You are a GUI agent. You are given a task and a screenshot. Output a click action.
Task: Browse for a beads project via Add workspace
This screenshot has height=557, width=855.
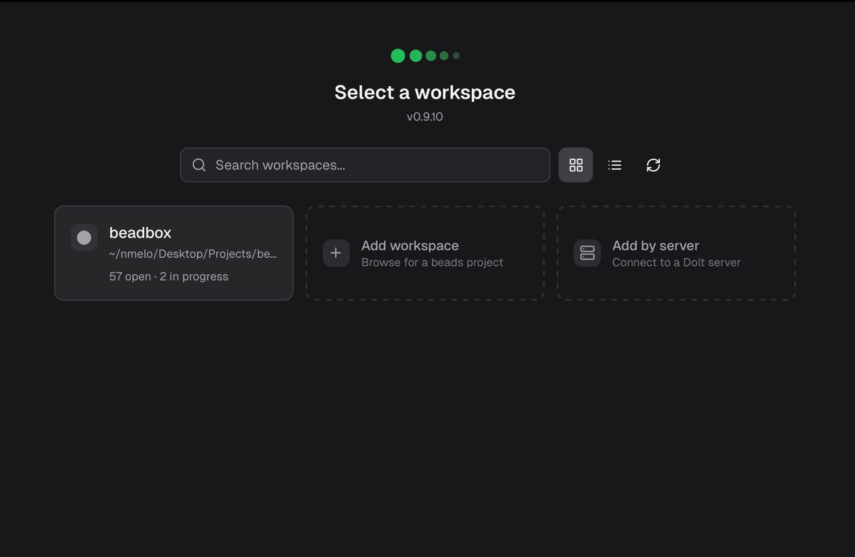point(424,253)
